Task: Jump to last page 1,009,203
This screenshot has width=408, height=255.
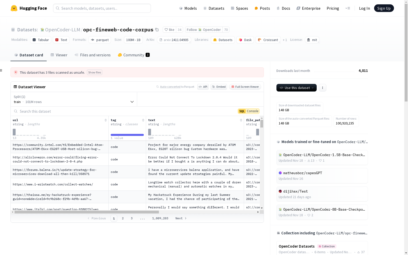Action: click(160, 218)
